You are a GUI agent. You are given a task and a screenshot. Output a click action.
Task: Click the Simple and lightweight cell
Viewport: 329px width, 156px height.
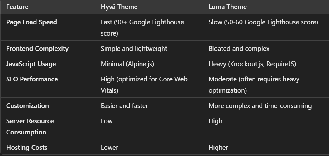(134, 49)
